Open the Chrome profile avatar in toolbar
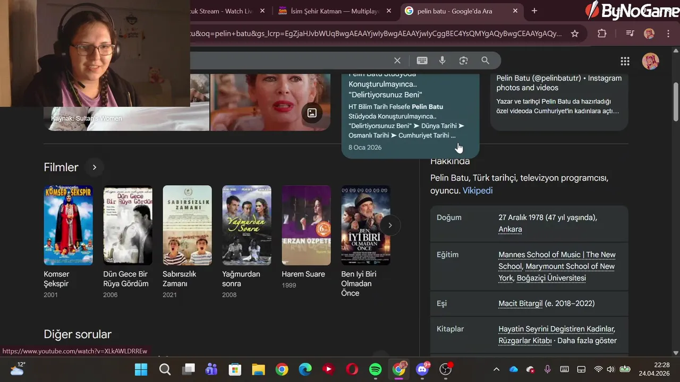The width and height of the screenshot is (680, 382). click(649, 33)
